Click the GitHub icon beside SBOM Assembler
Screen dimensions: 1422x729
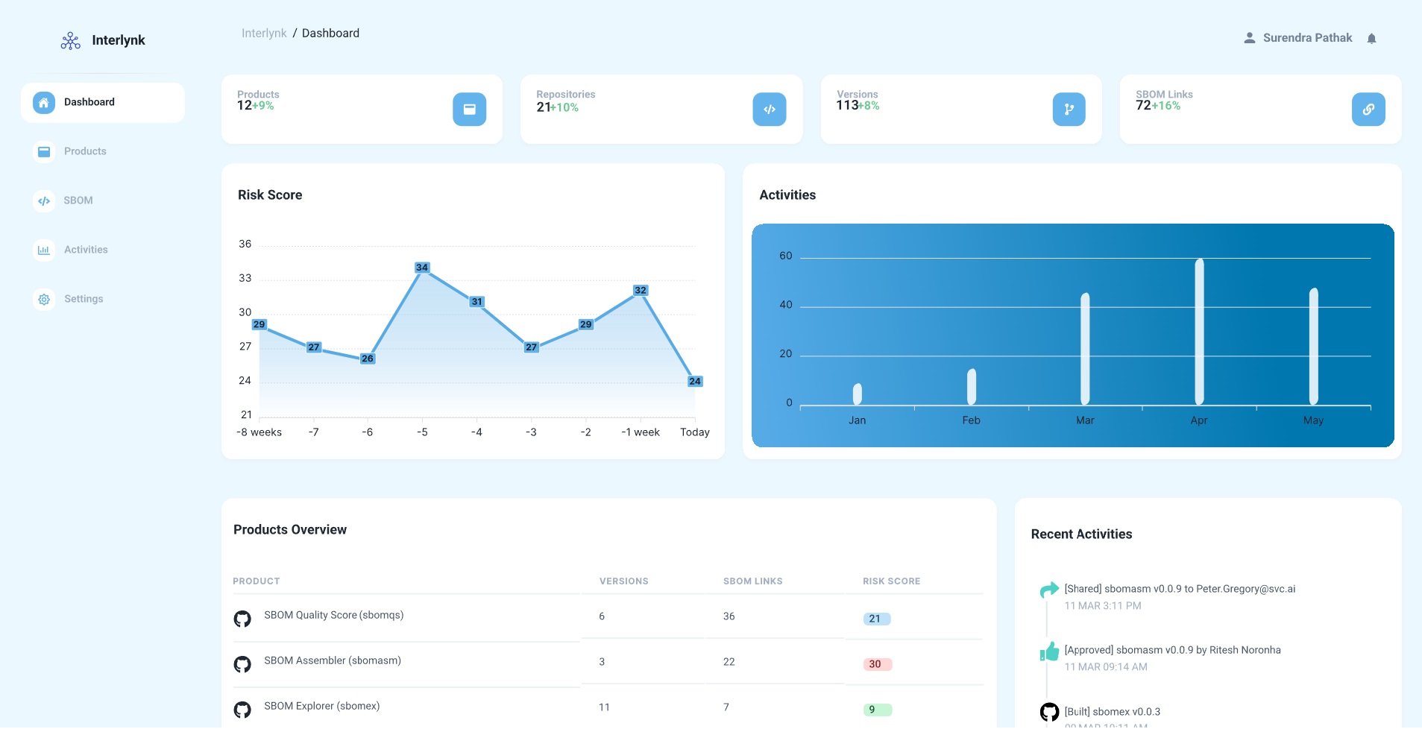click(x=242, y=664)
